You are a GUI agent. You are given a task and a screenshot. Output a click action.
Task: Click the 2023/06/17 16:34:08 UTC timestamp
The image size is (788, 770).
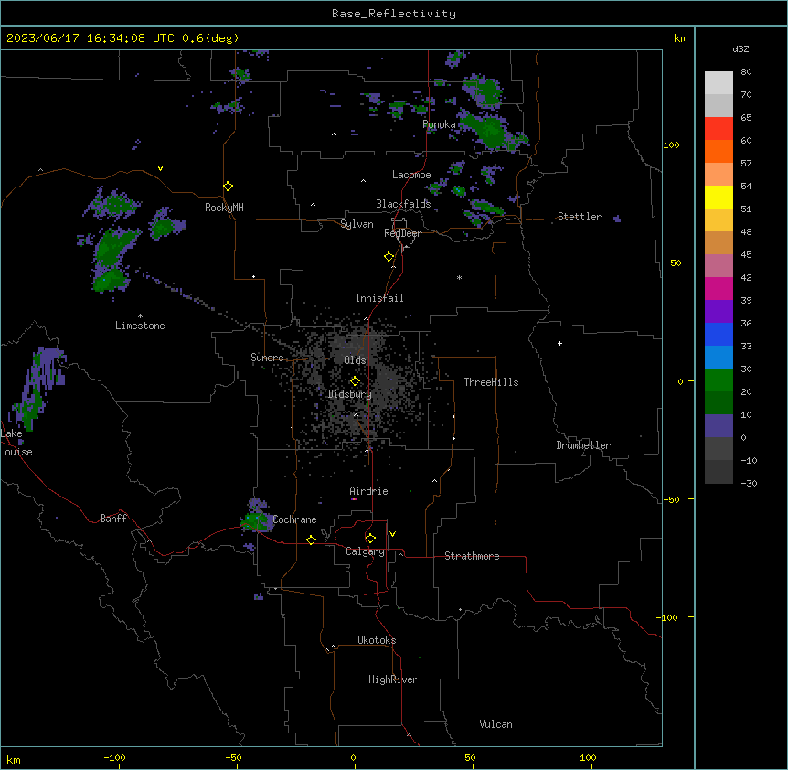point(90,38)
